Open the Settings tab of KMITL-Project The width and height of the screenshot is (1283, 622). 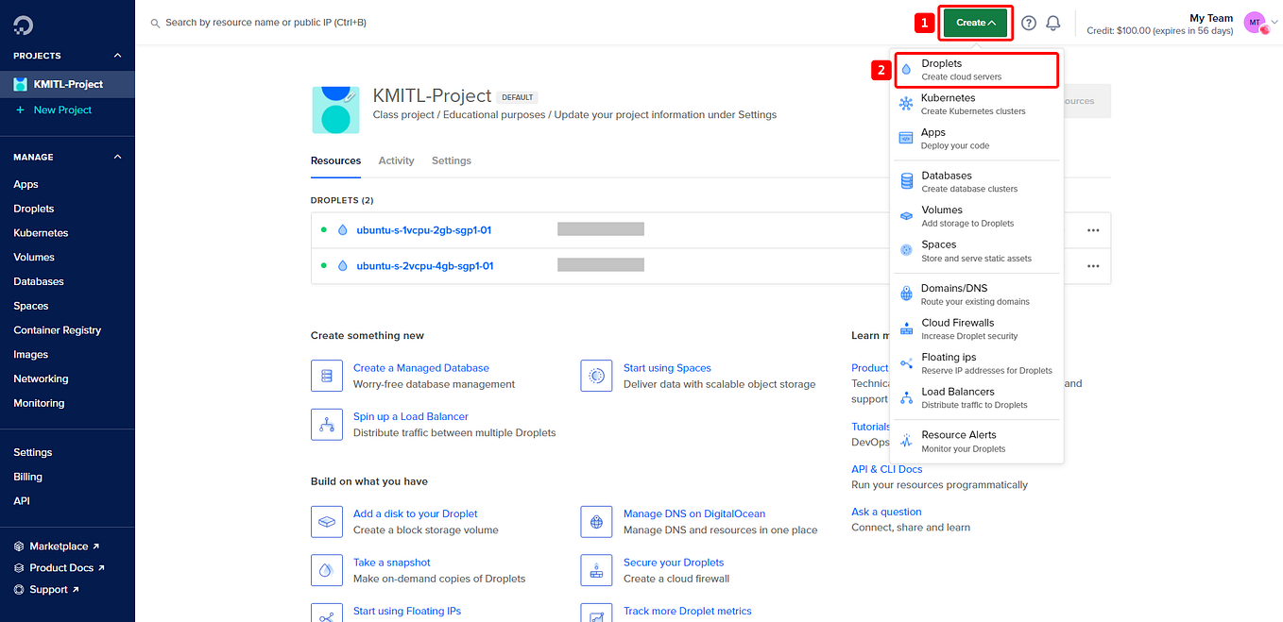coord(451,160)
